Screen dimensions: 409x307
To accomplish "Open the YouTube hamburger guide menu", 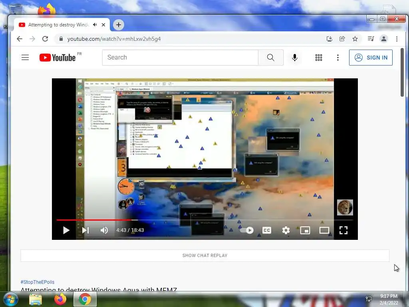I will click(x=25, y=58).
